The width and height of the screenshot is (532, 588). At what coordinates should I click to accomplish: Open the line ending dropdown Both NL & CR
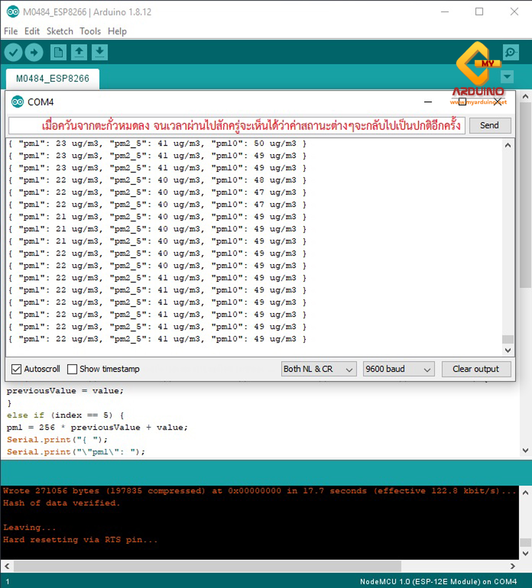pos(318,369)
